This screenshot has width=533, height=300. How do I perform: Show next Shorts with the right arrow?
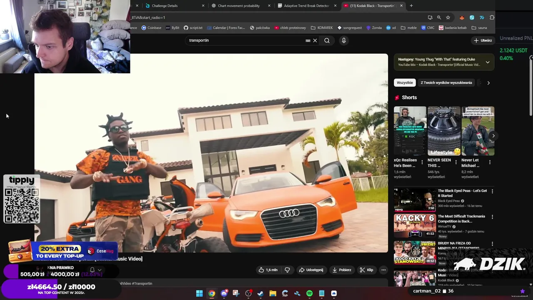[493, 136]
